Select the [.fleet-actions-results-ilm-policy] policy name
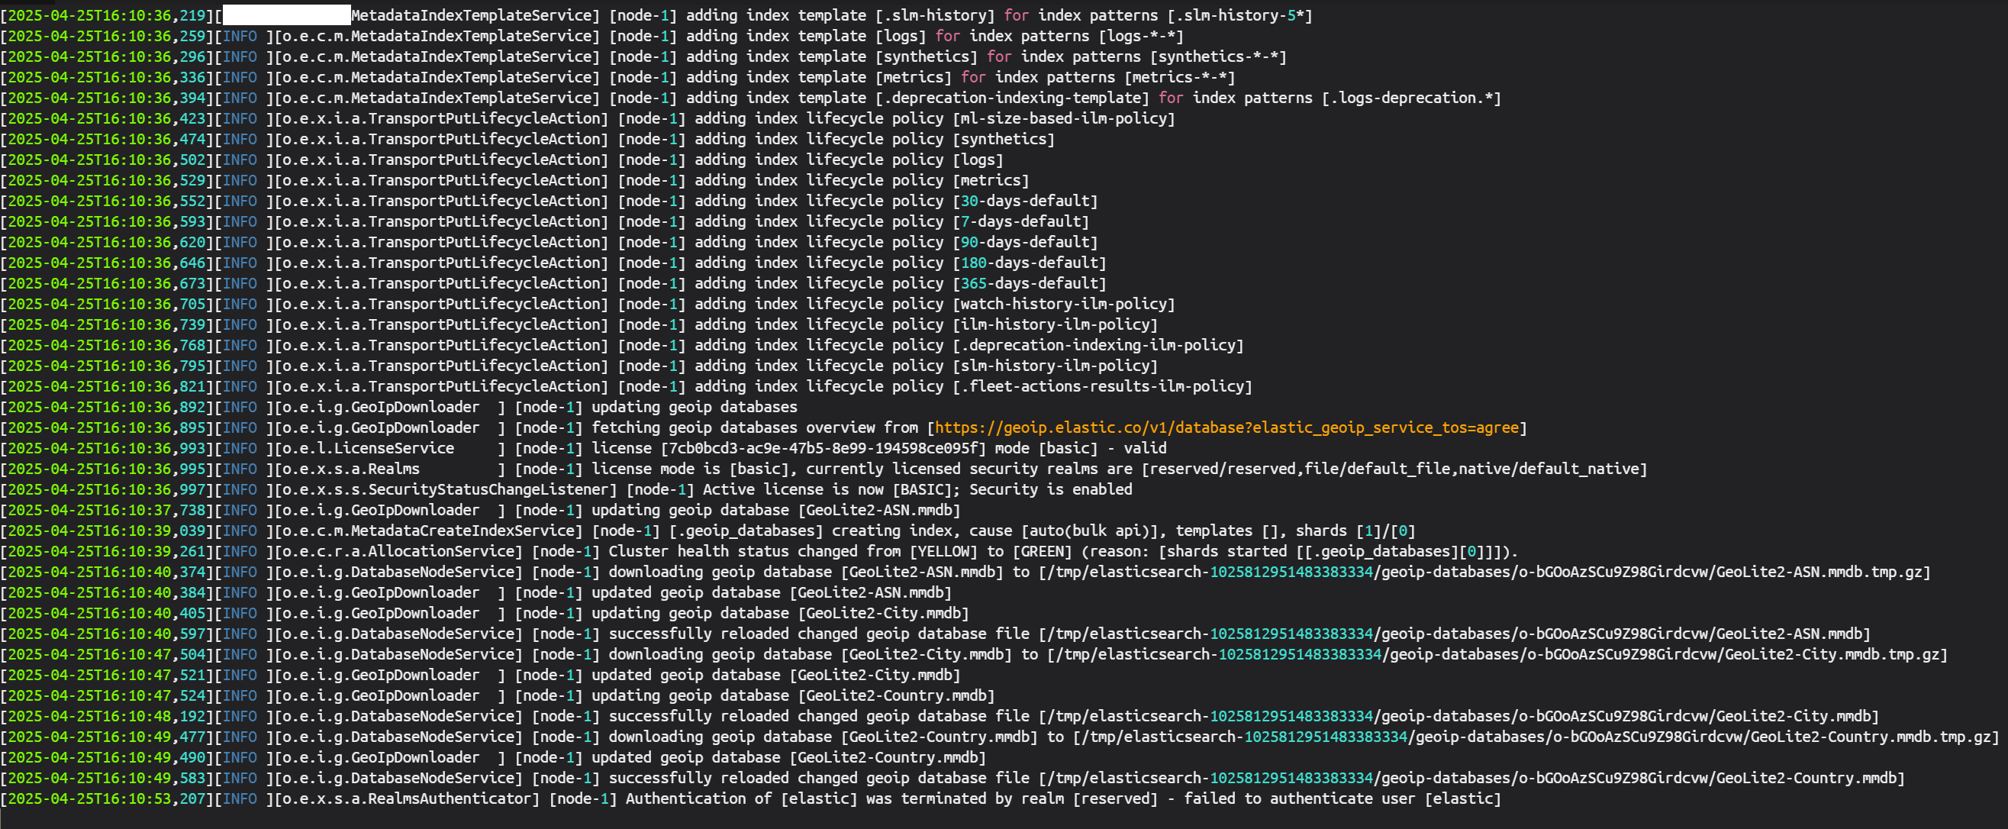This screenshot has height=829, width=2008. (1102, 387)
